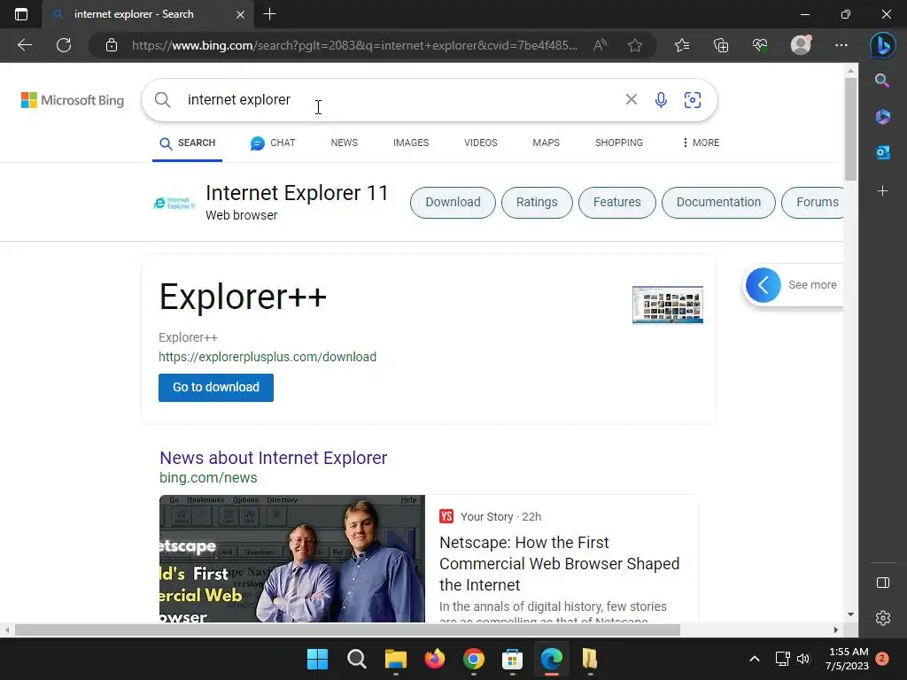Launch Google Chrome from the taskbar

tap(474, 659)
